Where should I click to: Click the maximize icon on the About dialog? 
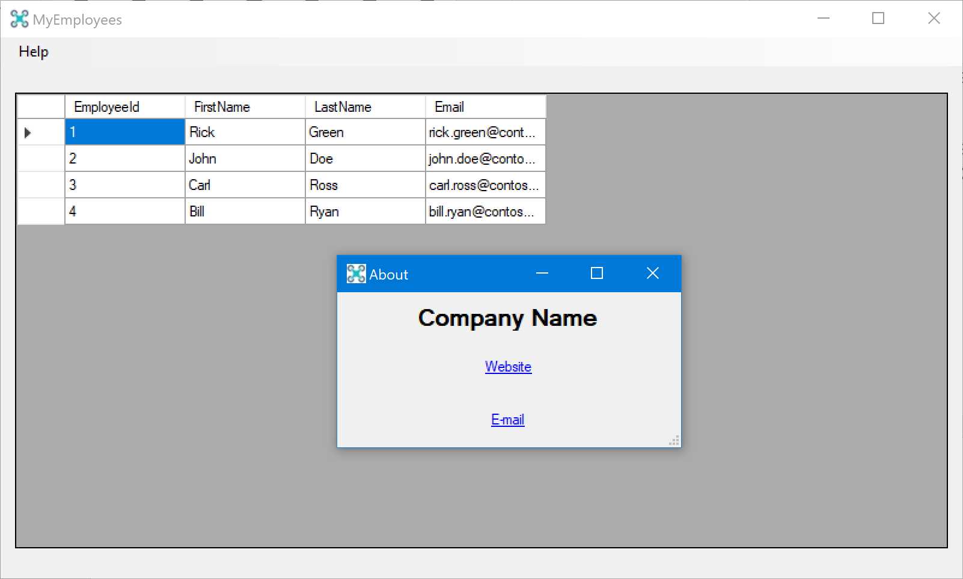[x=598, y=273]
